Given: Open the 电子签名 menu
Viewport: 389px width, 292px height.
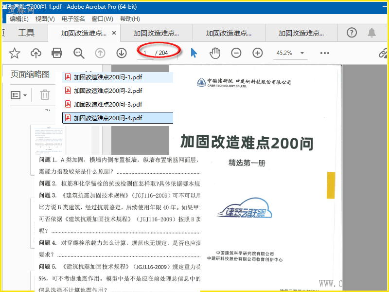Looking at the screenshot, I should click(73, 19).
